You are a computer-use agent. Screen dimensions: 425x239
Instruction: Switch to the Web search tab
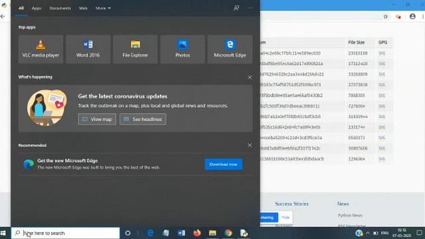click(x=83, y=8)
